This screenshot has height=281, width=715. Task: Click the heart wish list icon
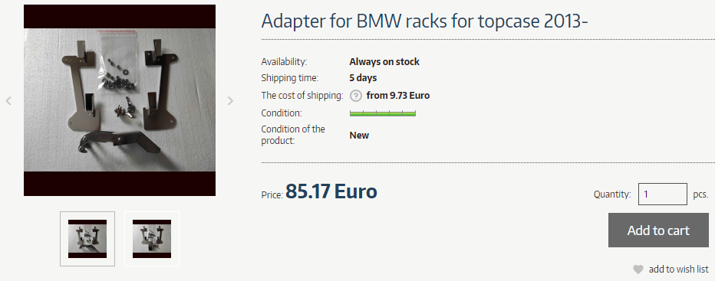pyautogui.click(x=638, y=270)
